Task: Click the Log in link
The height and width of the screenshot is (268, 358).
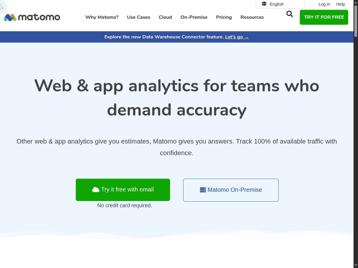Action: pyautogui.click(x=324, y=4)
